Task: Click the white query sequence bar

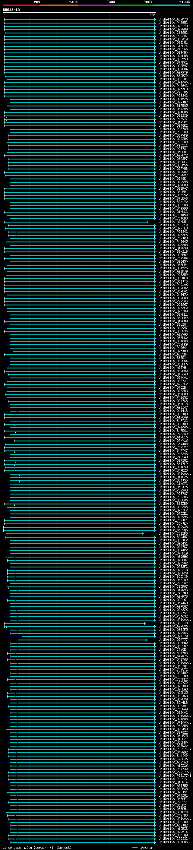Action: 80,13
